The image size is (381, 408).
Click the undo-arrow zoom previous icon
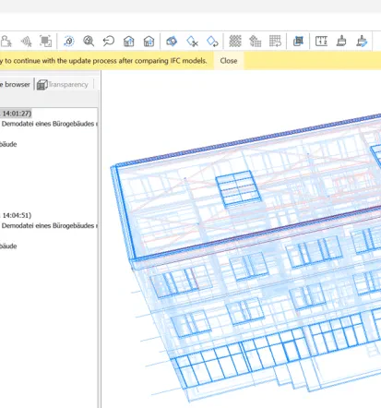109,41
